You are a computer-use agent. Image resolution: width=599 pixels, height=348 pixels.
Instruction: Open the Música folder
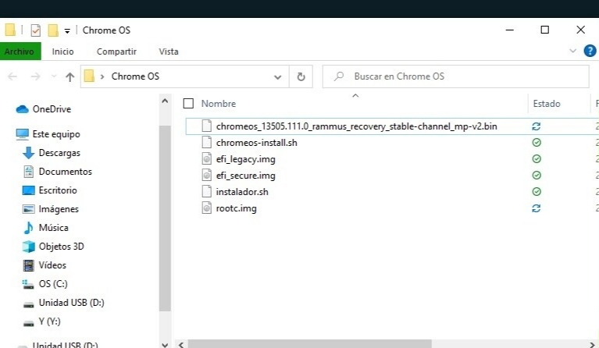pos(46,227)
